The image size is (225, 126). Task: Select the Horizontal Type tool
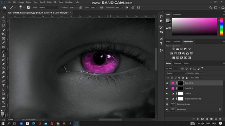[3, 85]
